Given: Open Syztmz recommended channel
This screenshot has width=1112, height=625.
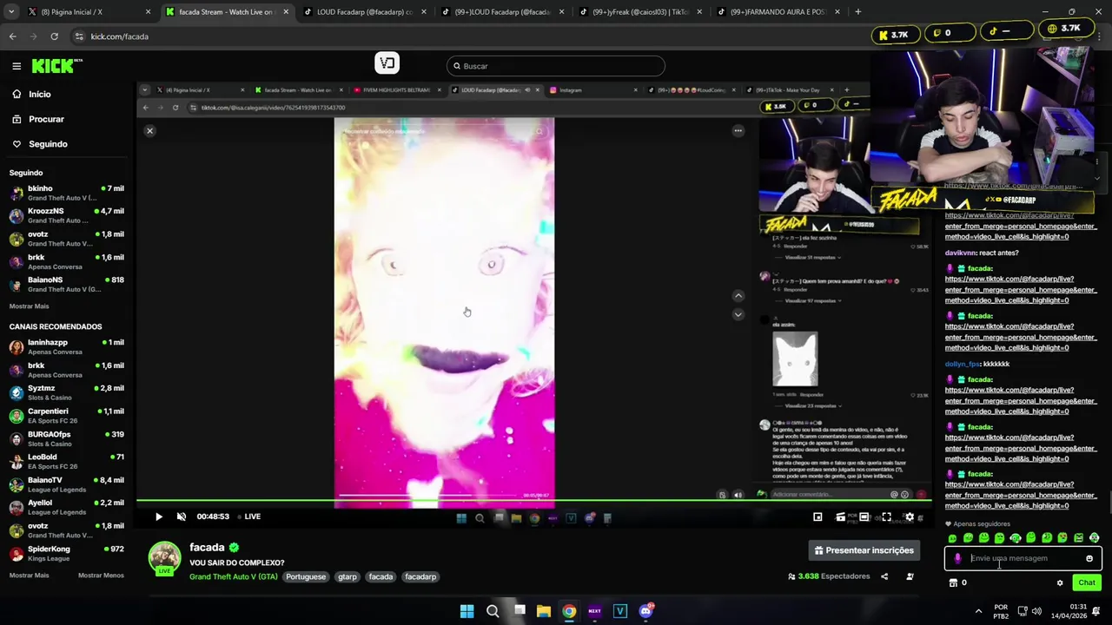Looking at the screenshot, I should tap(66, 392).
